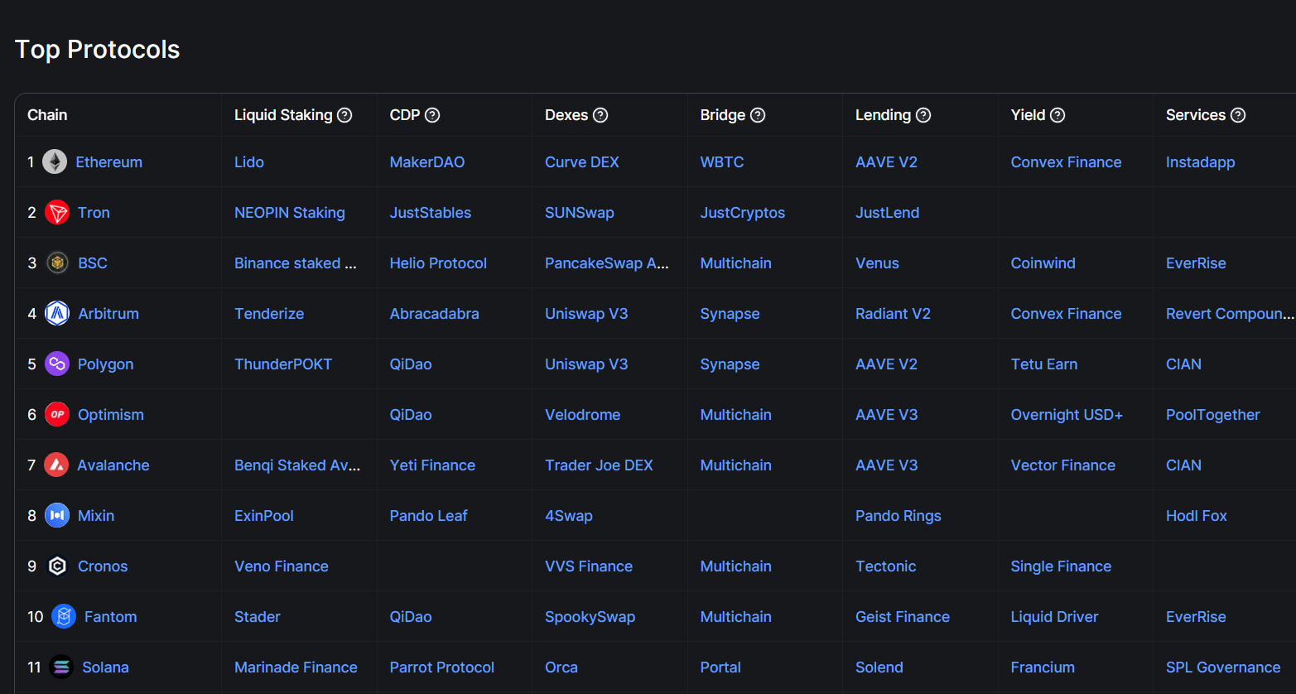Open the Fantom chain name link
This screenshot has height=694, width=1296.
click(110, 617)
